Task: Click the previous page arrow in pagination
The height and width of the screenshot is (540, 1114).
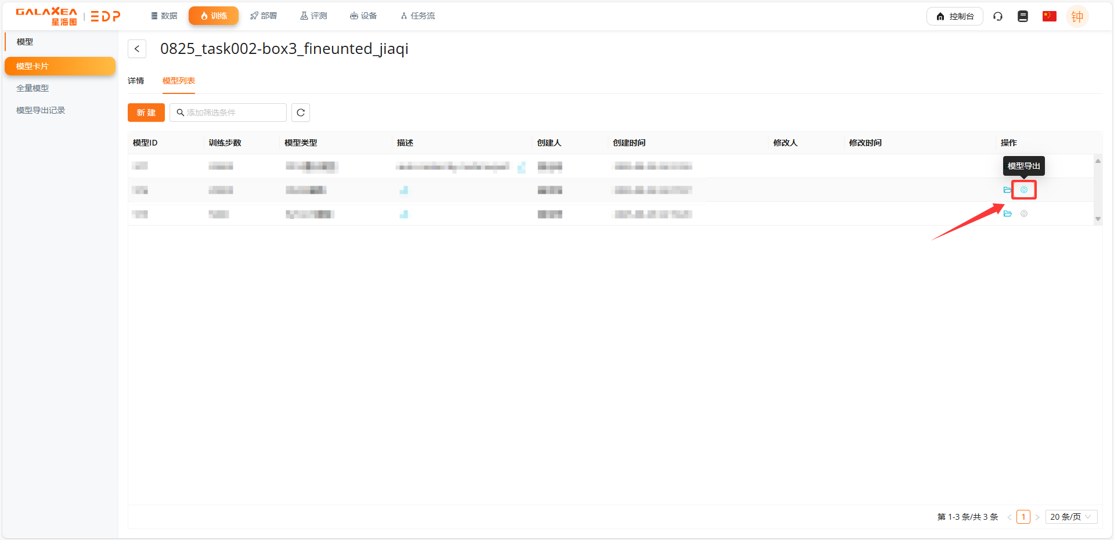Action: coord(1010,517)
